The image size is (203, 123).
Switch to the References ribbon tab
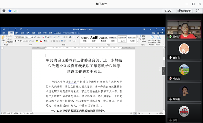coord(33,33)
